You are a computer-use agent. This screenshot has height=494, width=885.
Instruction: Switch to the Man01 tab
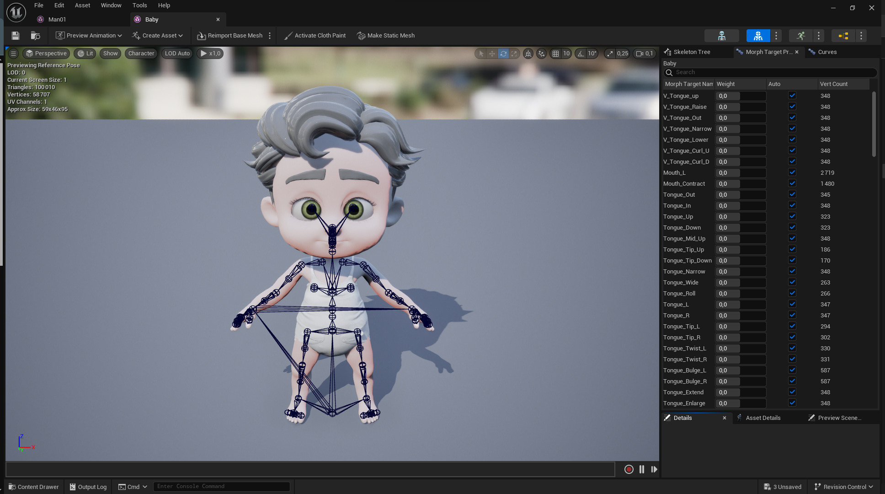pos(57,20)
